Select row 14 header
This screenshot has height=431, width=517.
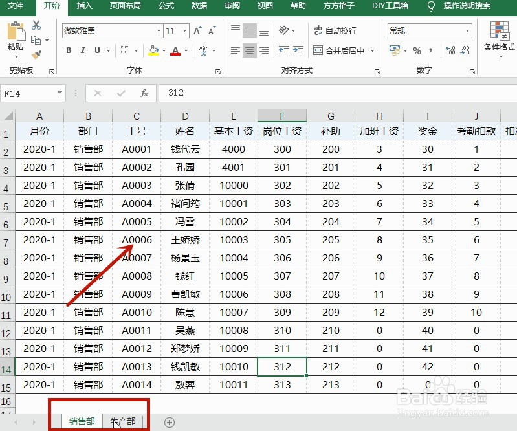6,368
